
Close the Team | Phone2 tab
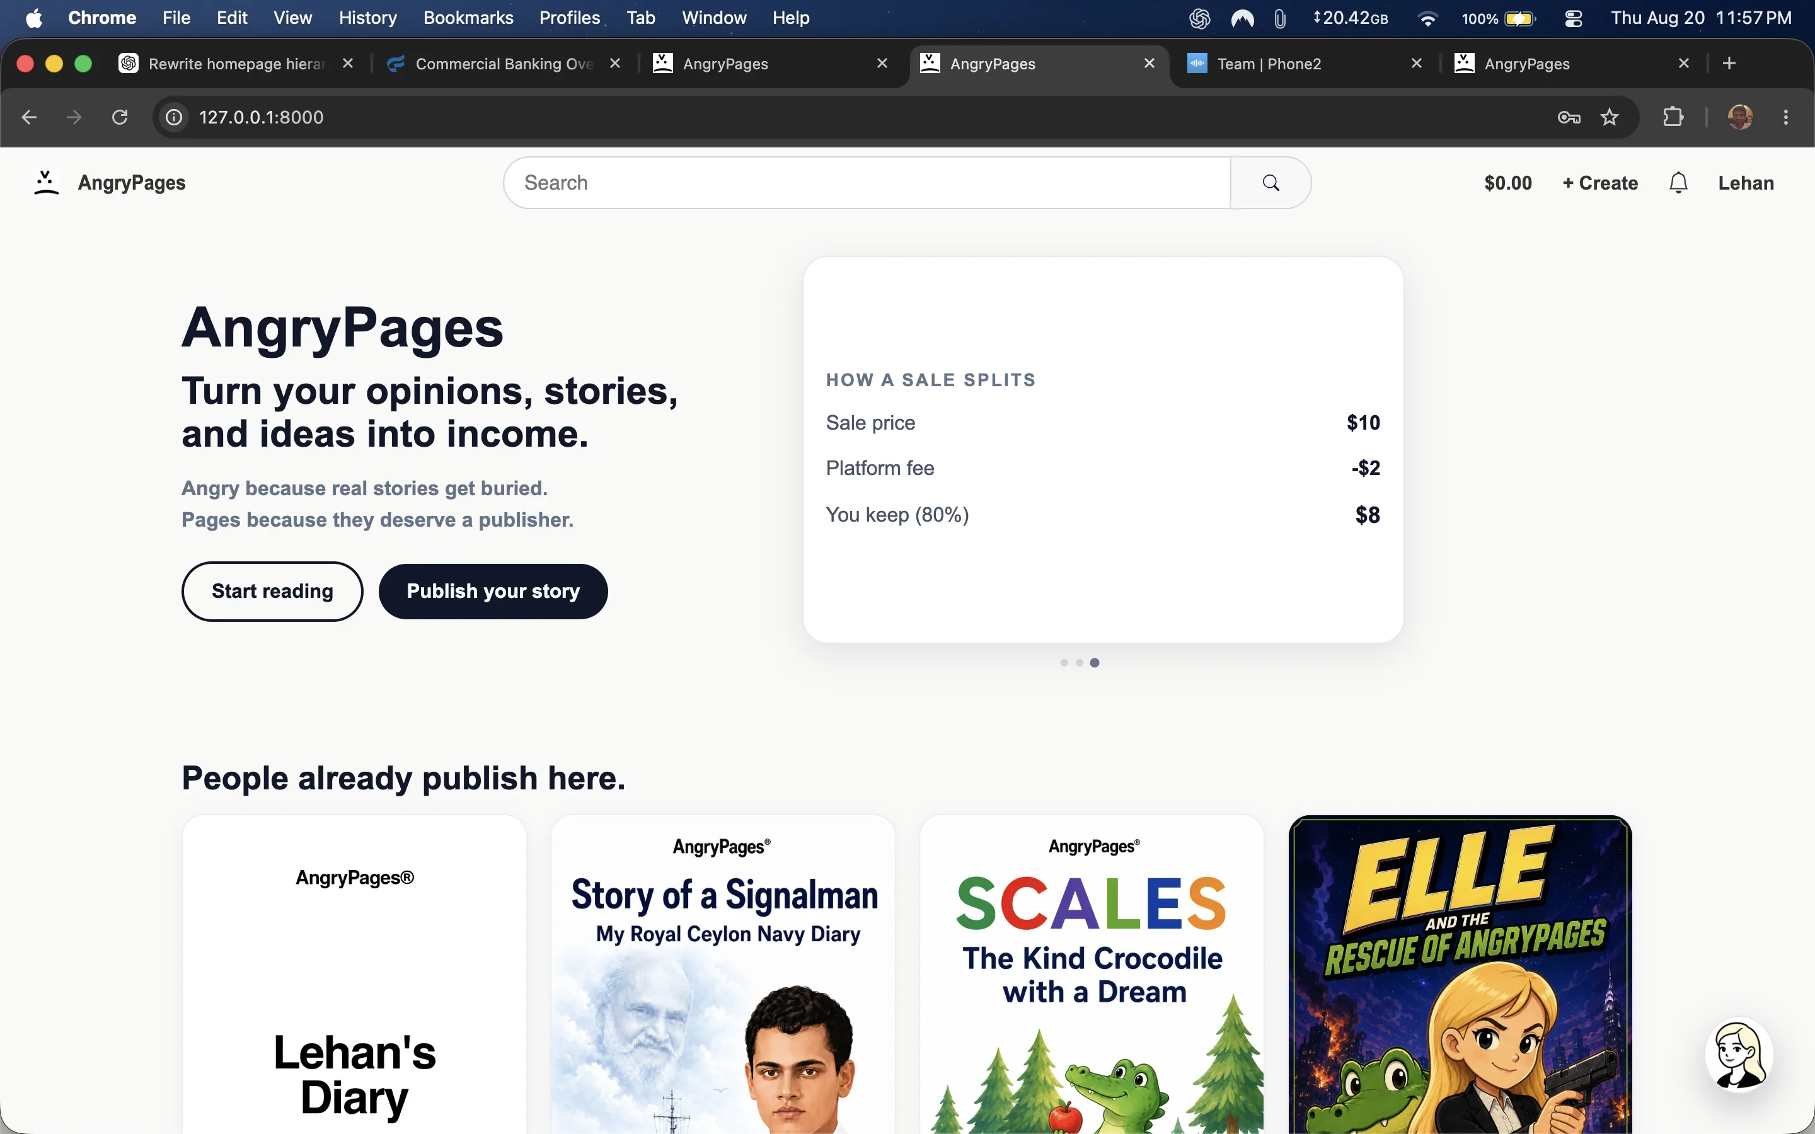pos(1417,64)
